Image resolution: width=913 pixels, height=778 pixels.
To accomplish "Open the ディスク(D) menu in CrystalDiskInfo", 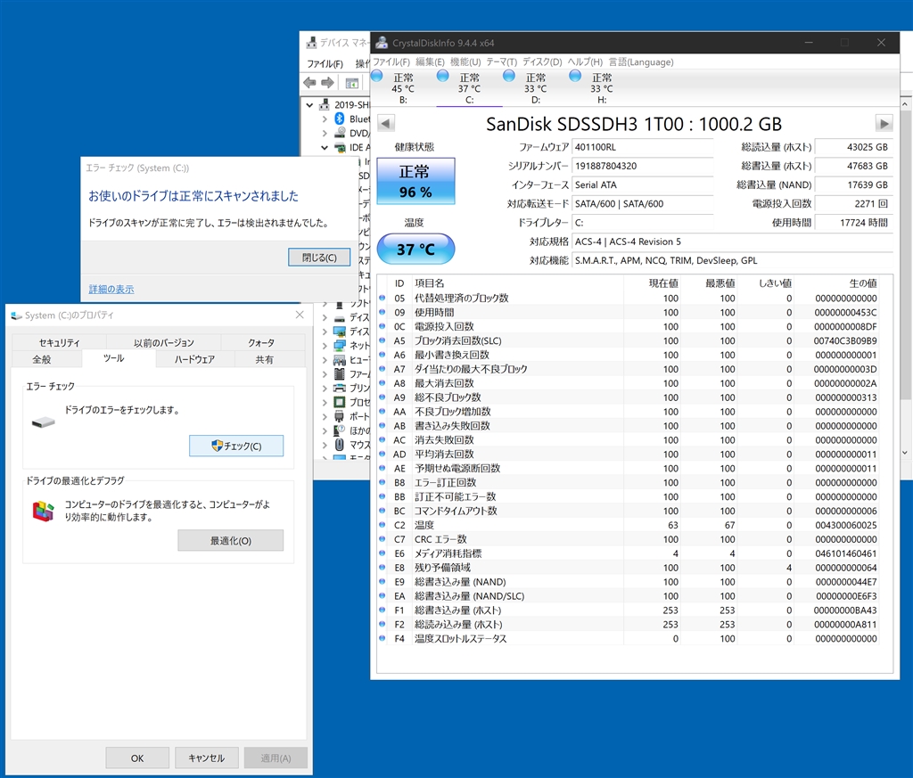I will click(541, 61).
